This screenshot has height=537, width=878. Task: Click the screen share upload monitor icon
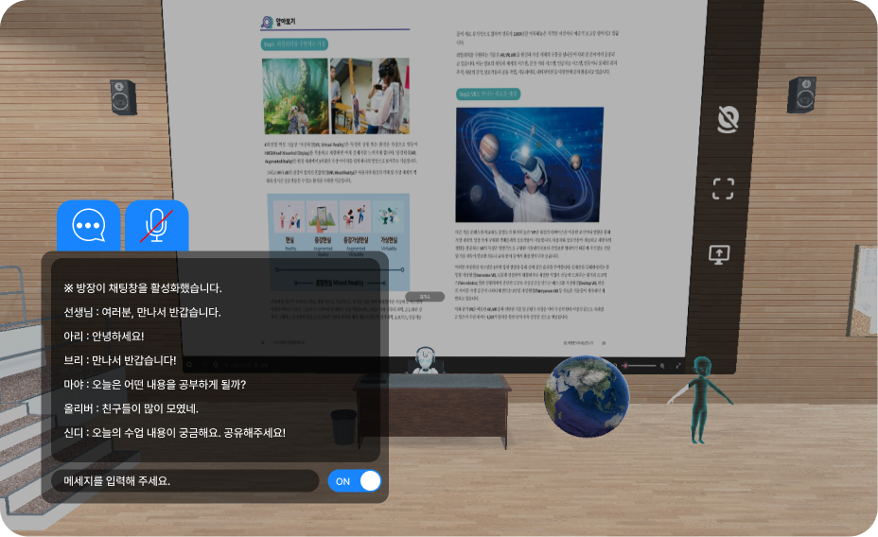tap(724, 254)
